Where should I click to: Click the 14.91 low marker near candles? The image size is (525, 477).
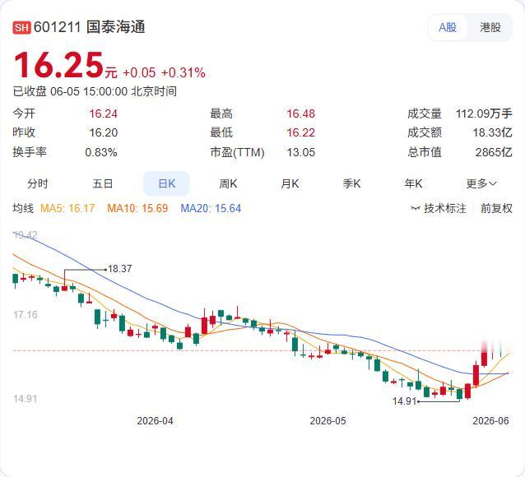pos(404,401)
